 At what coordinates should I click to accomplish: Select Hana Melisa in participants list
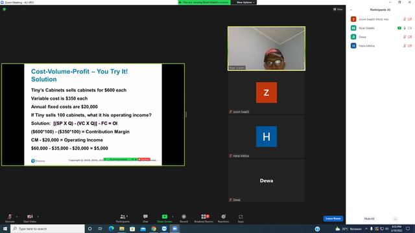[x=381, y=46]
